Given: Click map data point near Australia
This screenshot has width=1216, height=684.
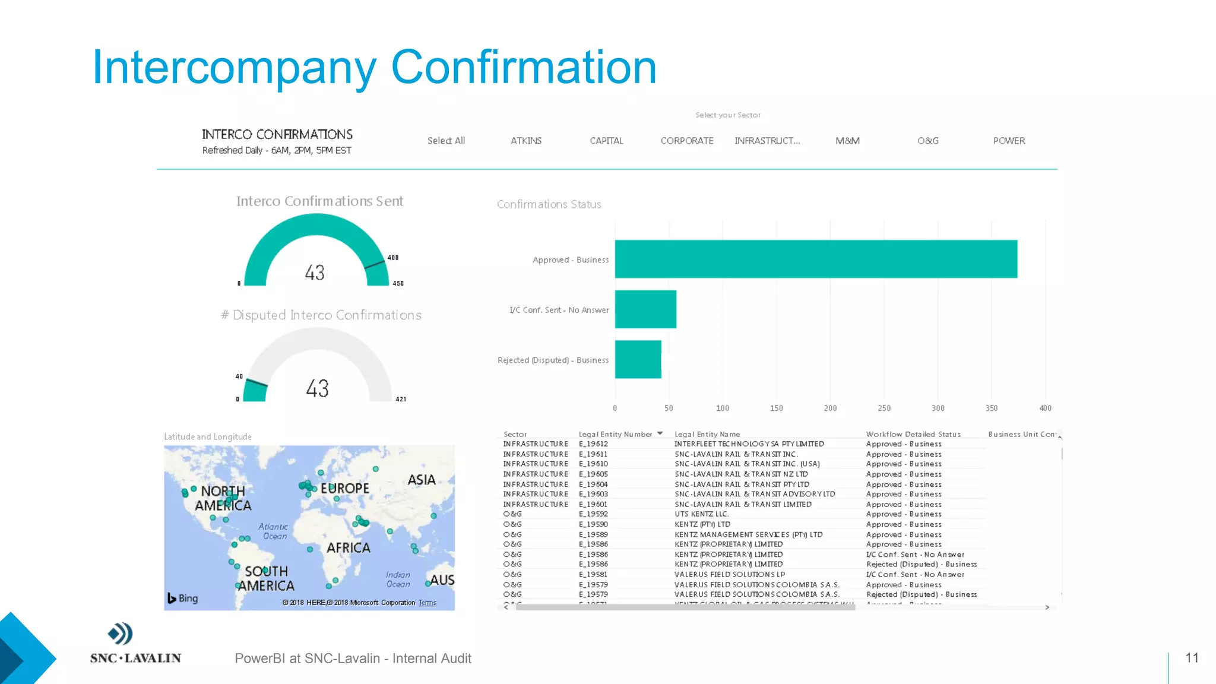Looking at the screenshot, I should (x=428, y=584).
